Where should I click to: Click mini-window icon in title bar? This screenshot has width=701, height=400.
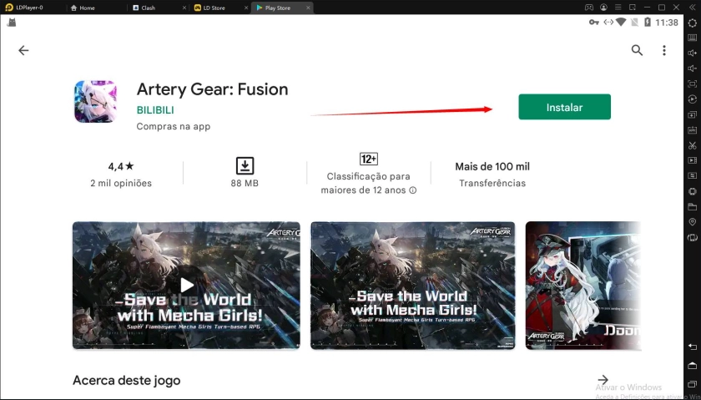(x=633, y=8)
